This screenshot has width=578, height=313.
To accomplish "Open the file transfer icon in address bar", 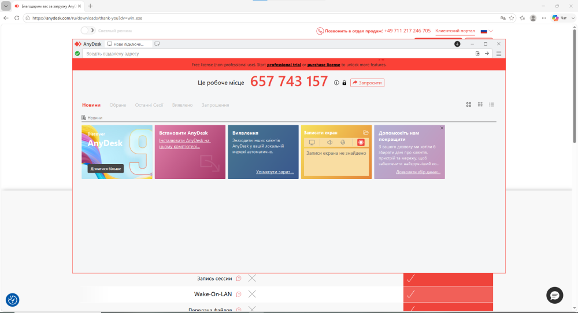I will coord(477,53).
